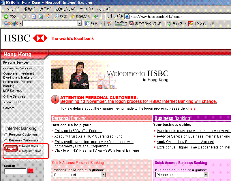Viewport: 231px width, 181px height.
Task: Open the Back button history dropdown arrow
Action: pyautogui.click(x=19, y=16)
